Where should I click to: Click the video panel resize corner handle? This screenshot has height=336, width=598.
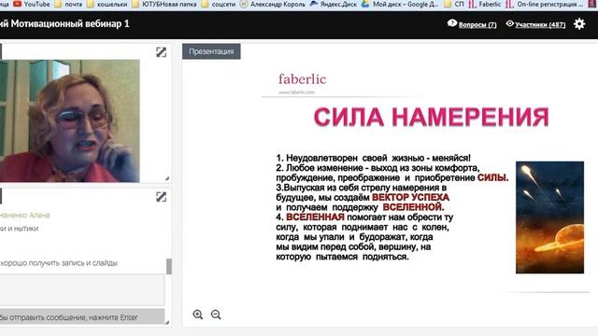pyautogui.click(x=167, y=178)
